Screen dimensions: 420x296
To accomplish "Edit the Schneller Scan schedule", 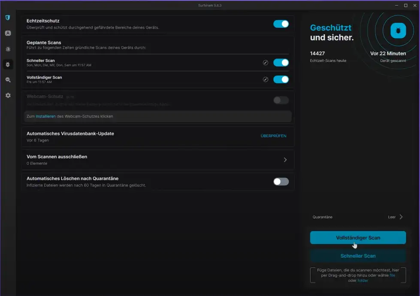I will pyautogui.click(x=266, y=63).
